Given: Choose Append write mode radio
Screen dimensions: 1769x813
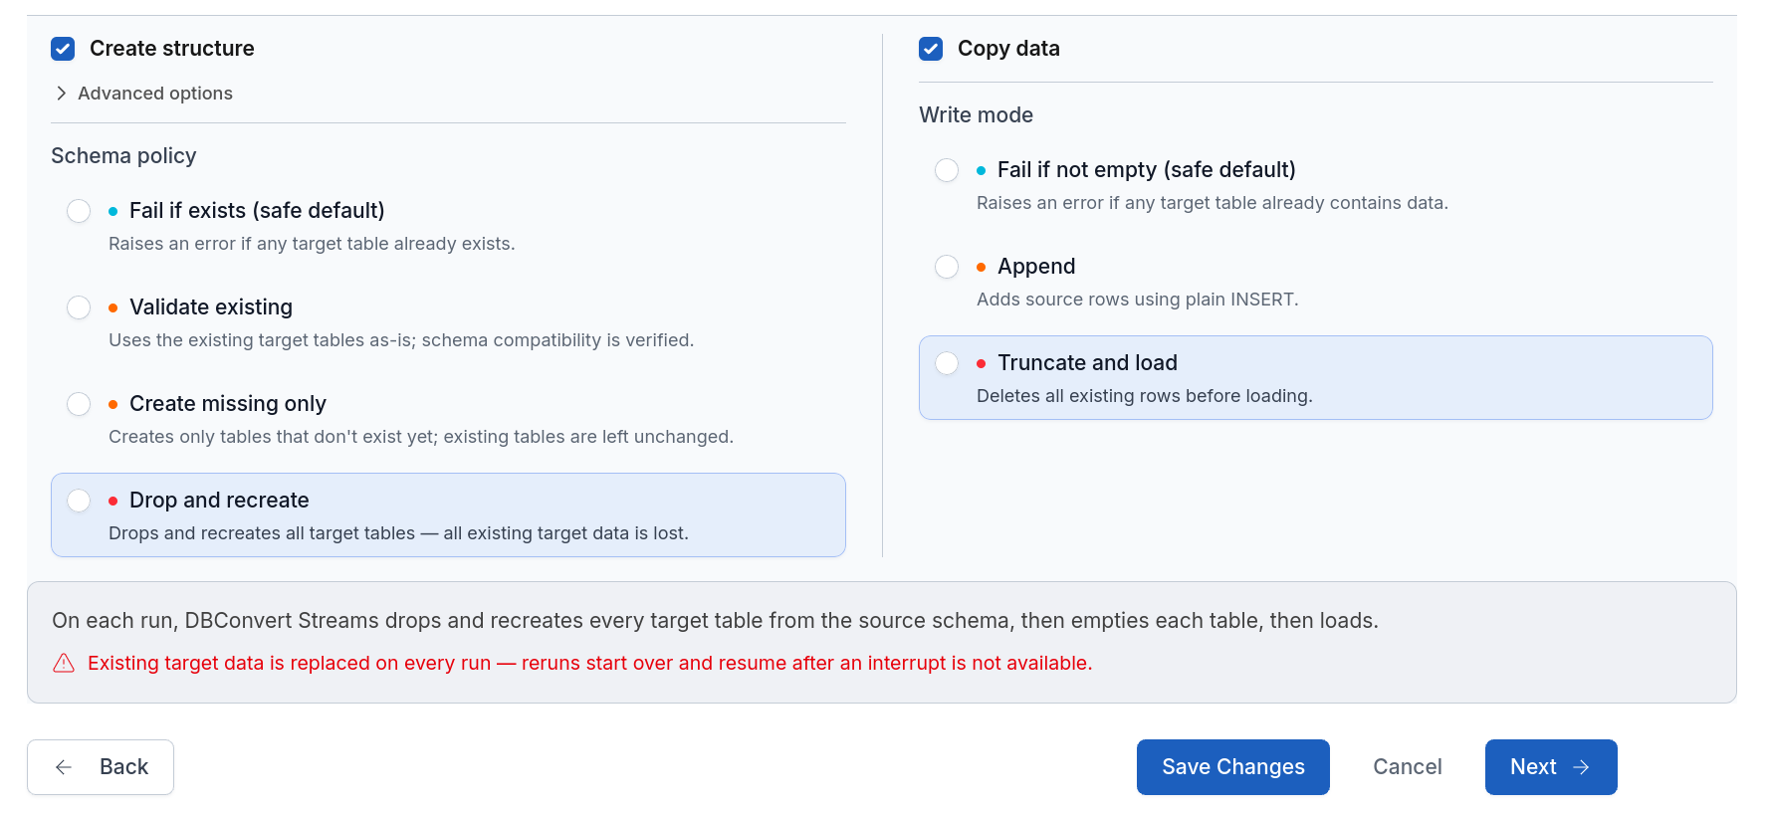Looking at the screenshot, I should [x=947, y=267].
